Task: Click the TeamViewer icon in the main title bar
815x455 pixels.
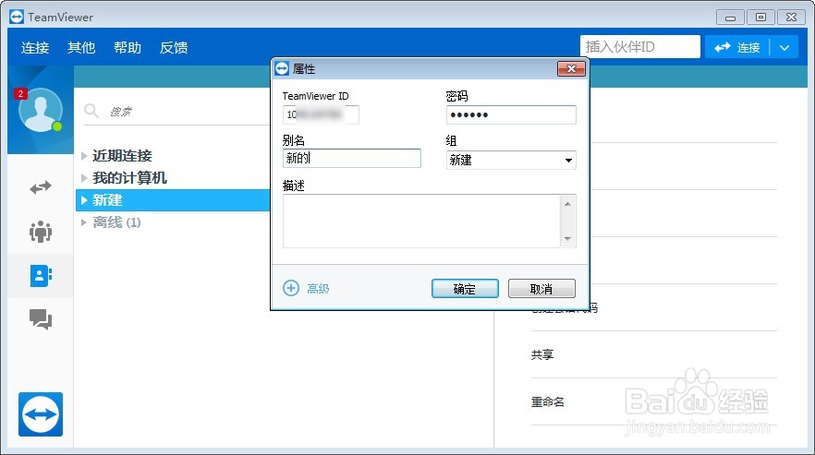Action: point(17,17)
